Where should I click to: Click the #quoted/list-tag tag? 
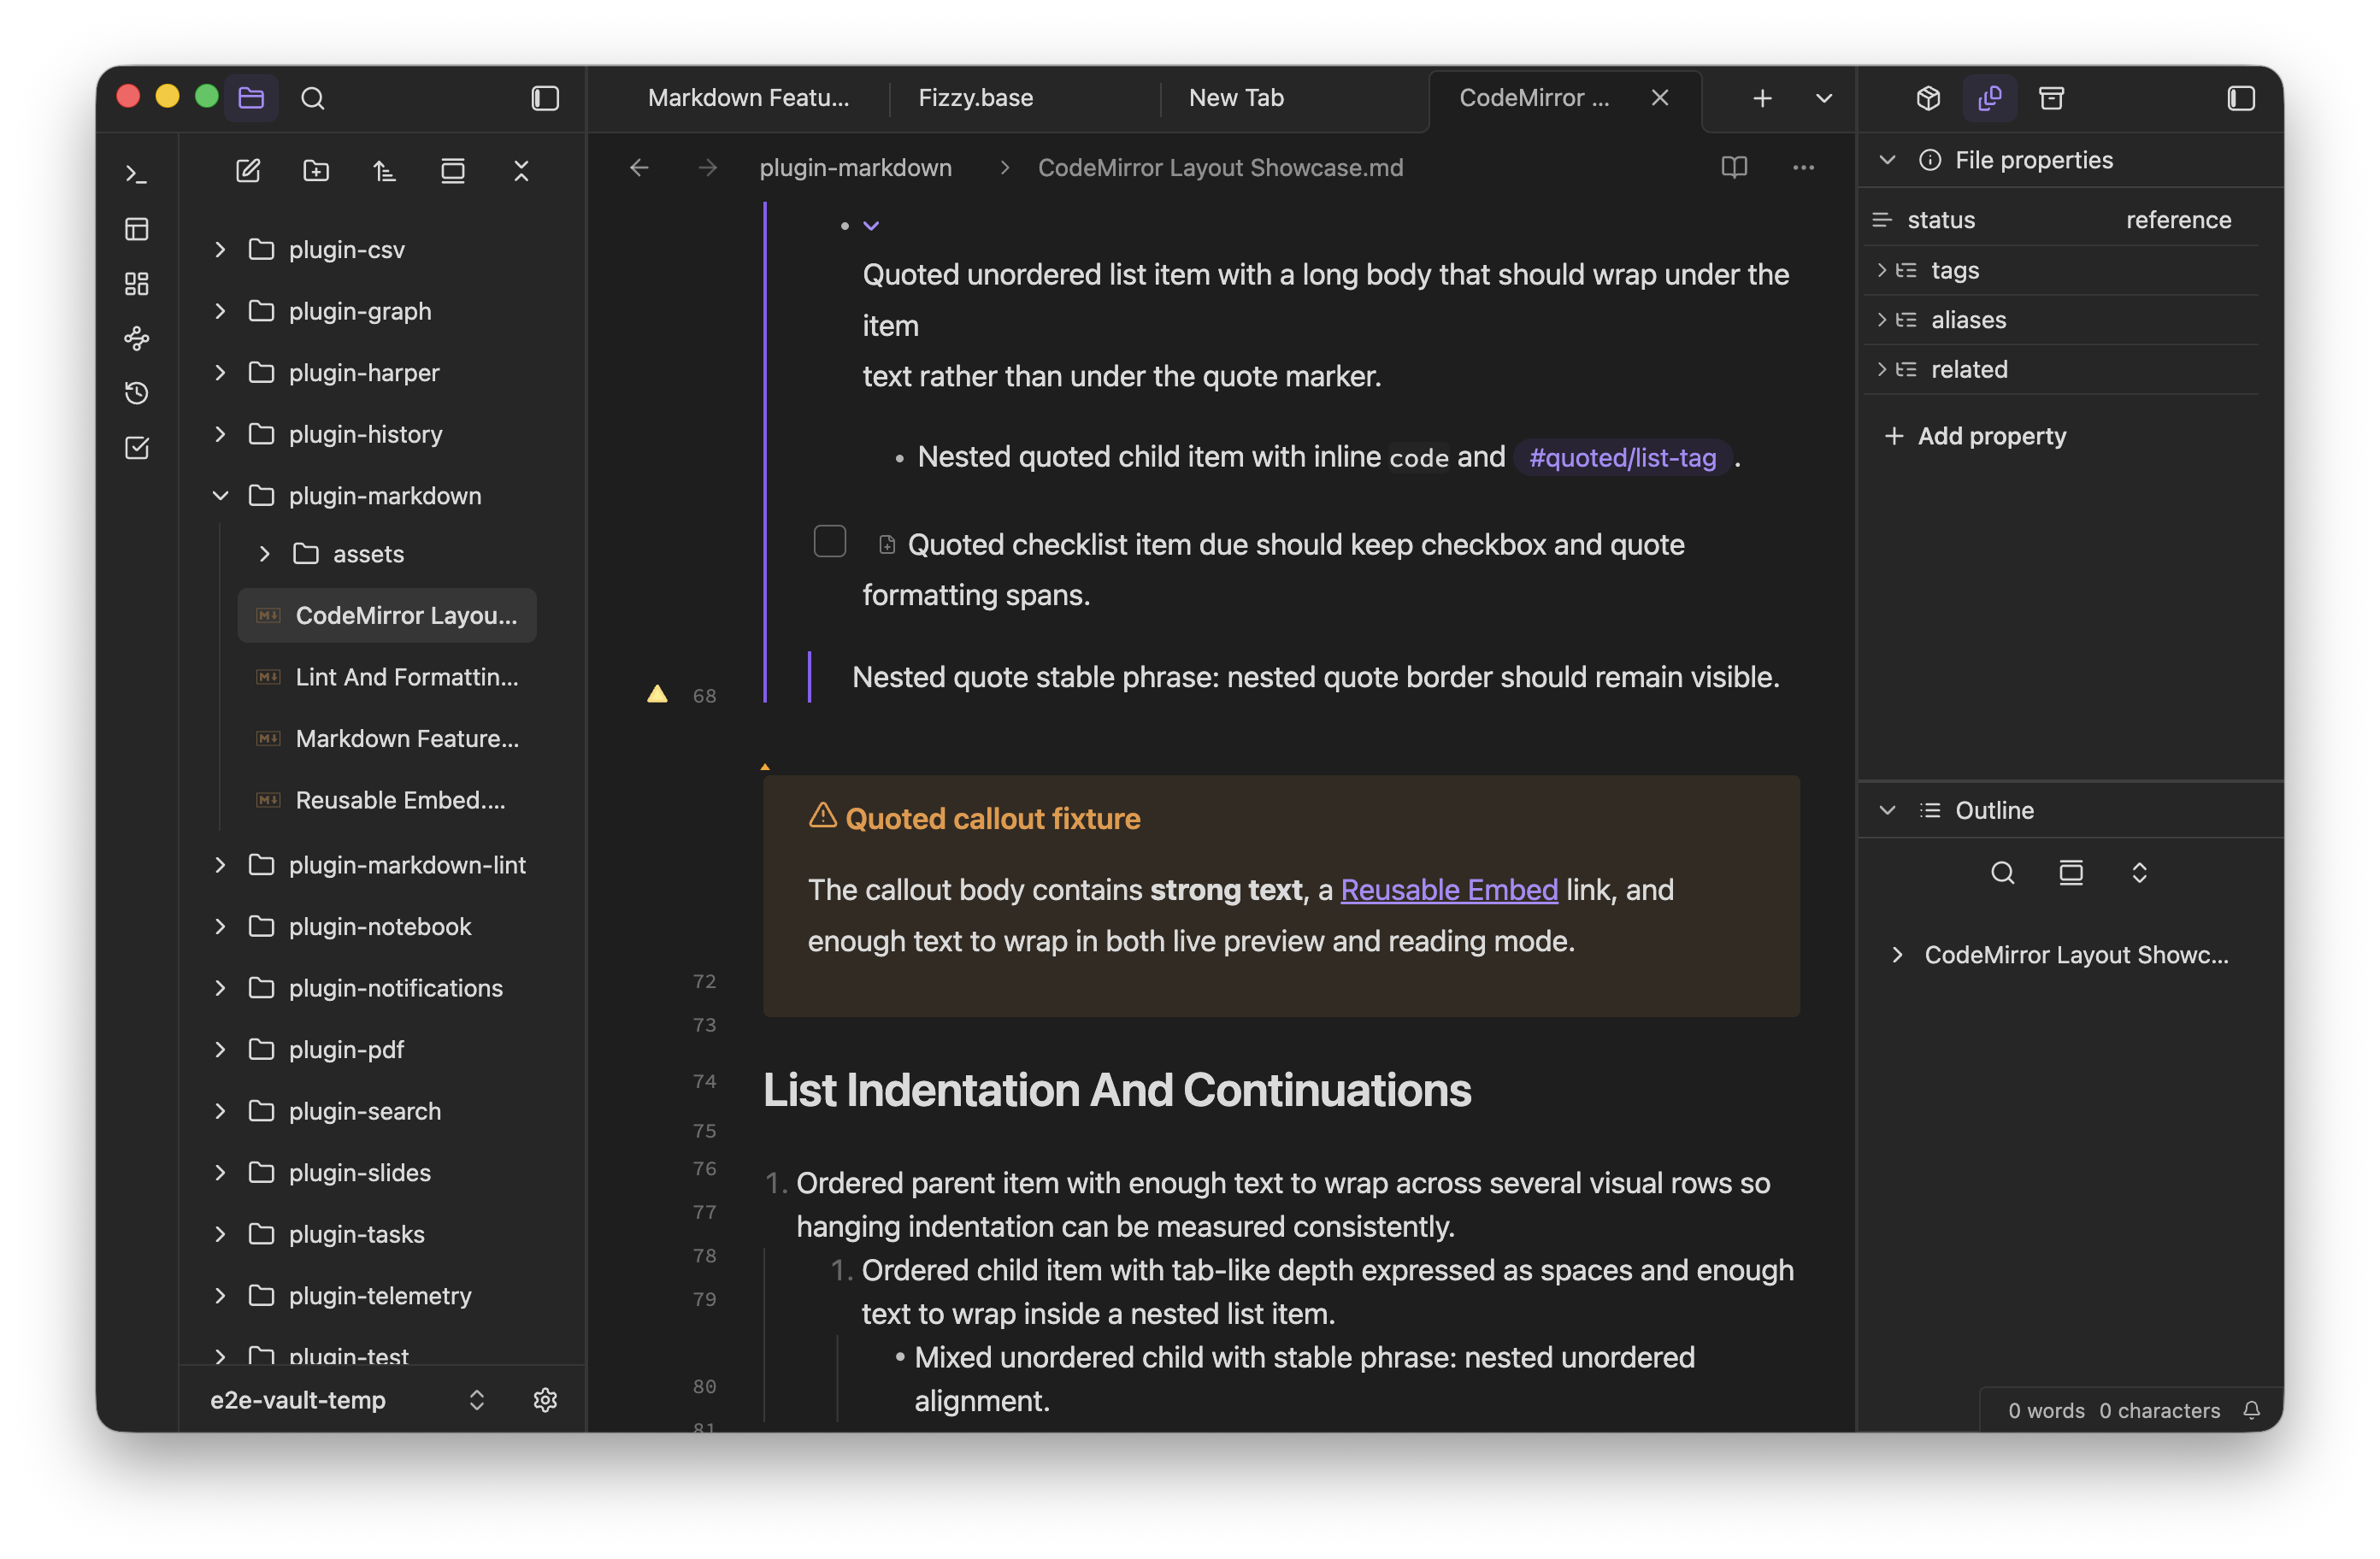tap(1622, 457)
